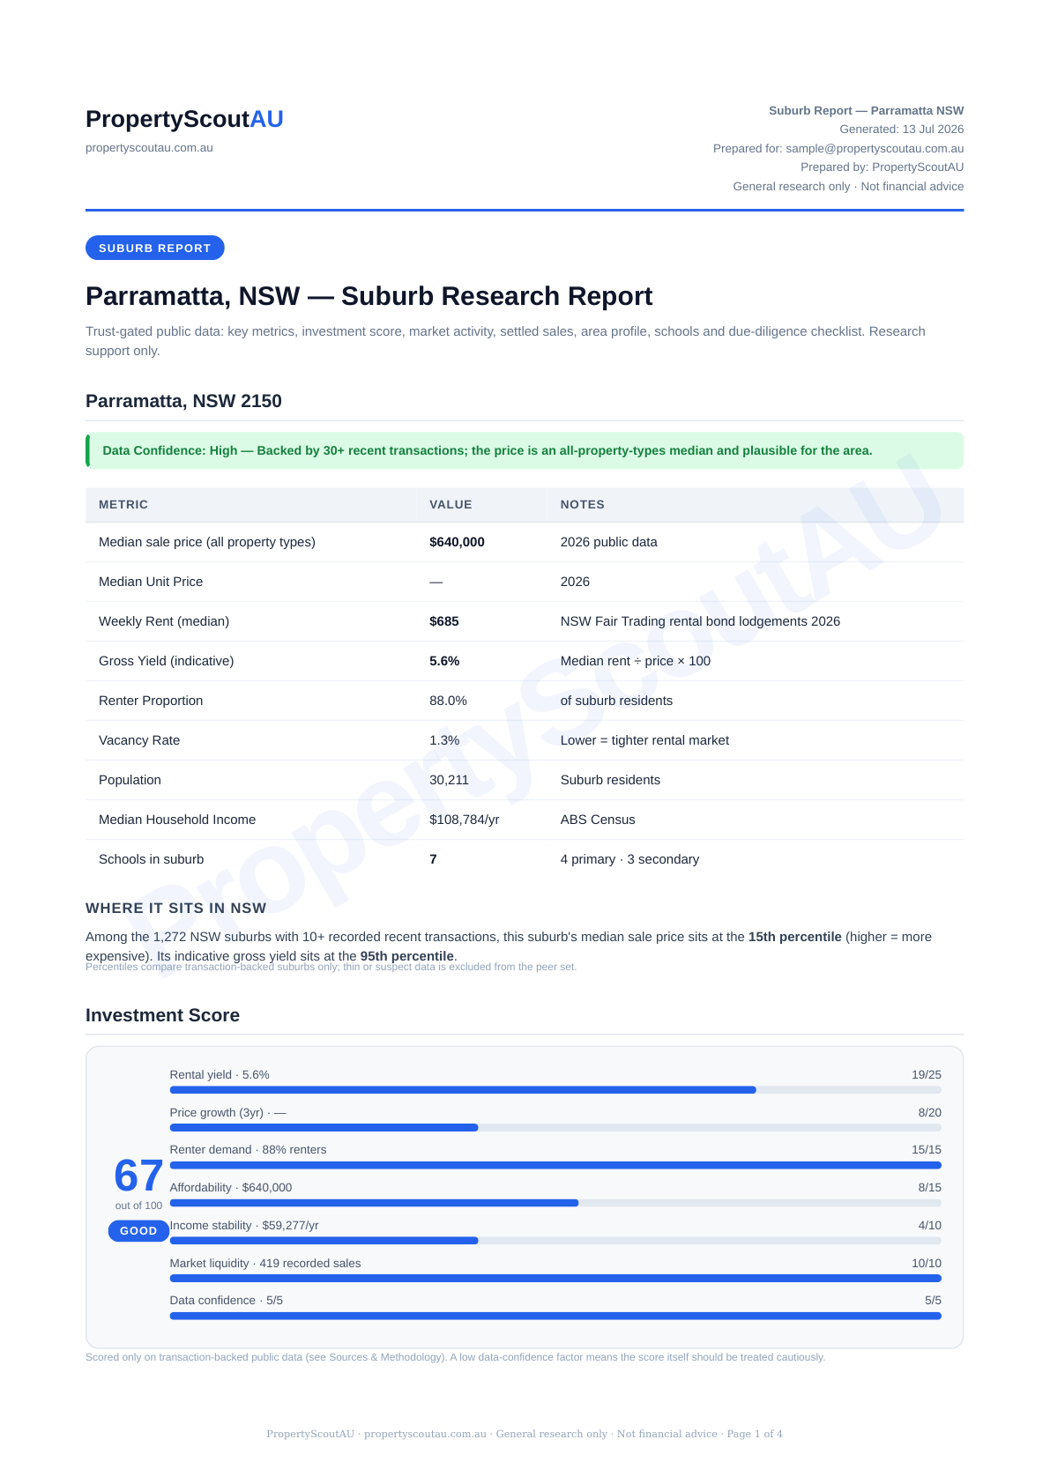This screenshot has width=1050, height=1484.
Task: Select the $108,784/yr household income value
Action: pyautogui.click(x=465, y=820)
